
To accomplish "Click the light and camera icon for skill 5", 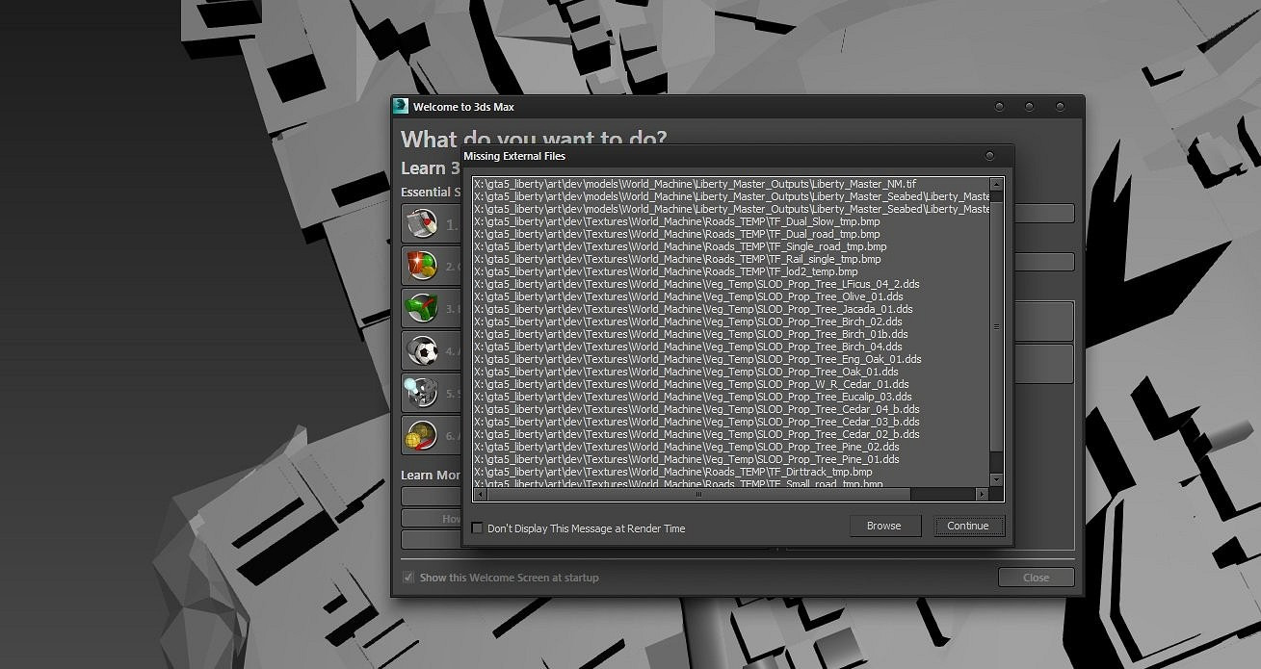I will (421, 392).
